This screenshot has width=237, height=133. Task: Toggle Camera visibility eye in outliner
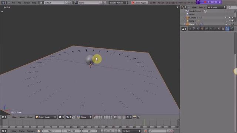pyautogui.click(x=226, y=18)
